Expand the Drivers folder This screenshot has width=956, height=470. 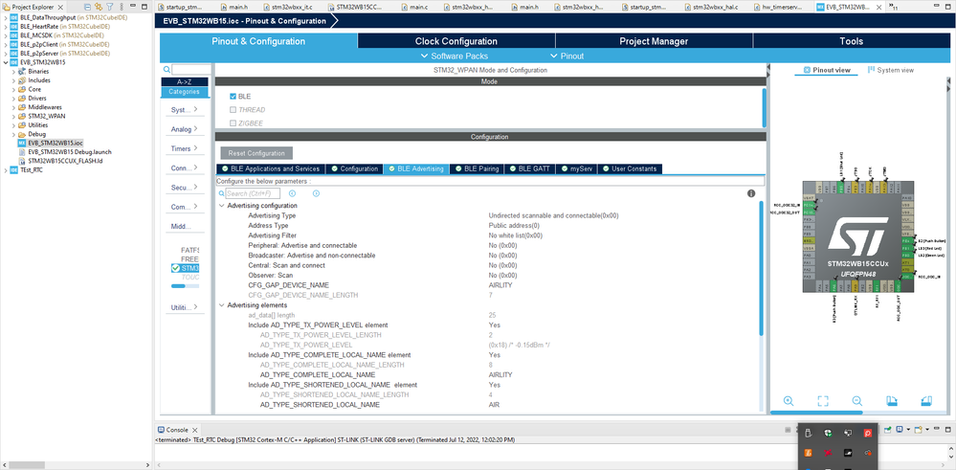(x=14, y=99)
